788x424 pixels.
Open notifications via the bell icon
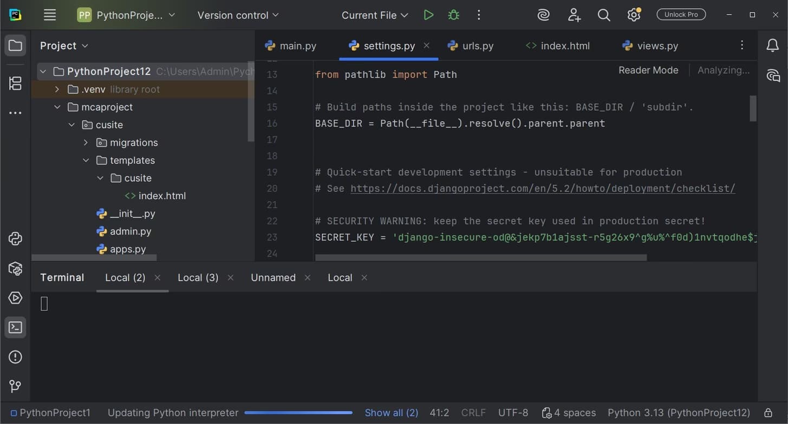coord(773,45)
